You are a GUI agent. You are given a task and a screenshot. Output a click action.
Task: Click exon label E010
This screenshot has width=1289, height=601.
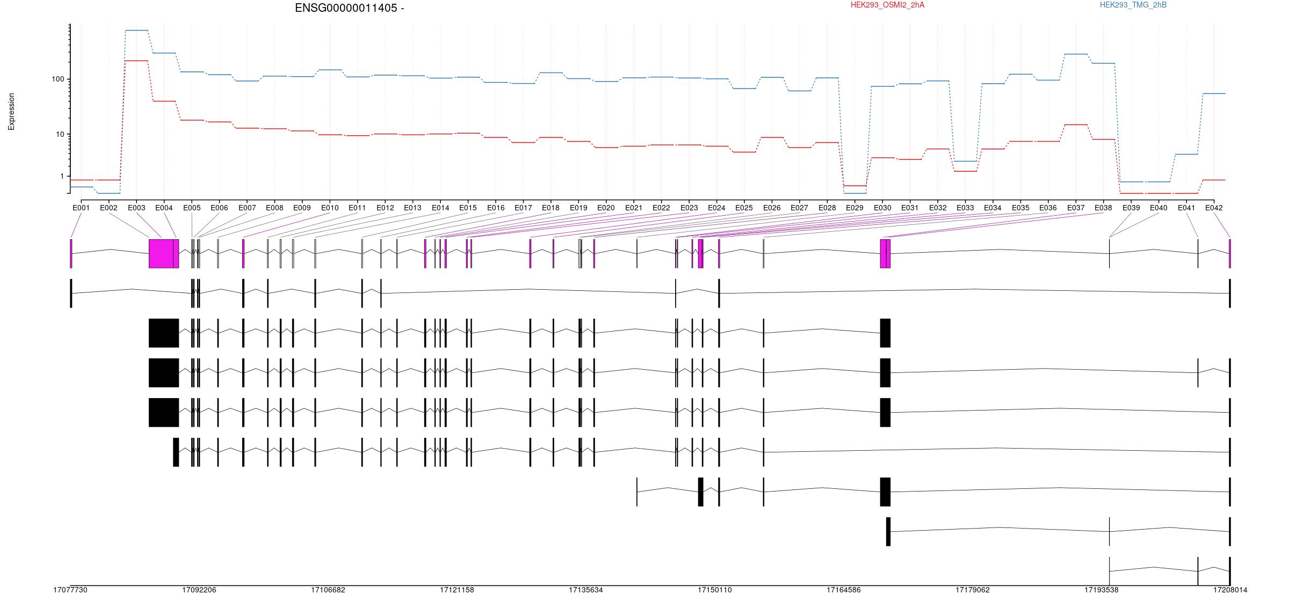point(330,208)
